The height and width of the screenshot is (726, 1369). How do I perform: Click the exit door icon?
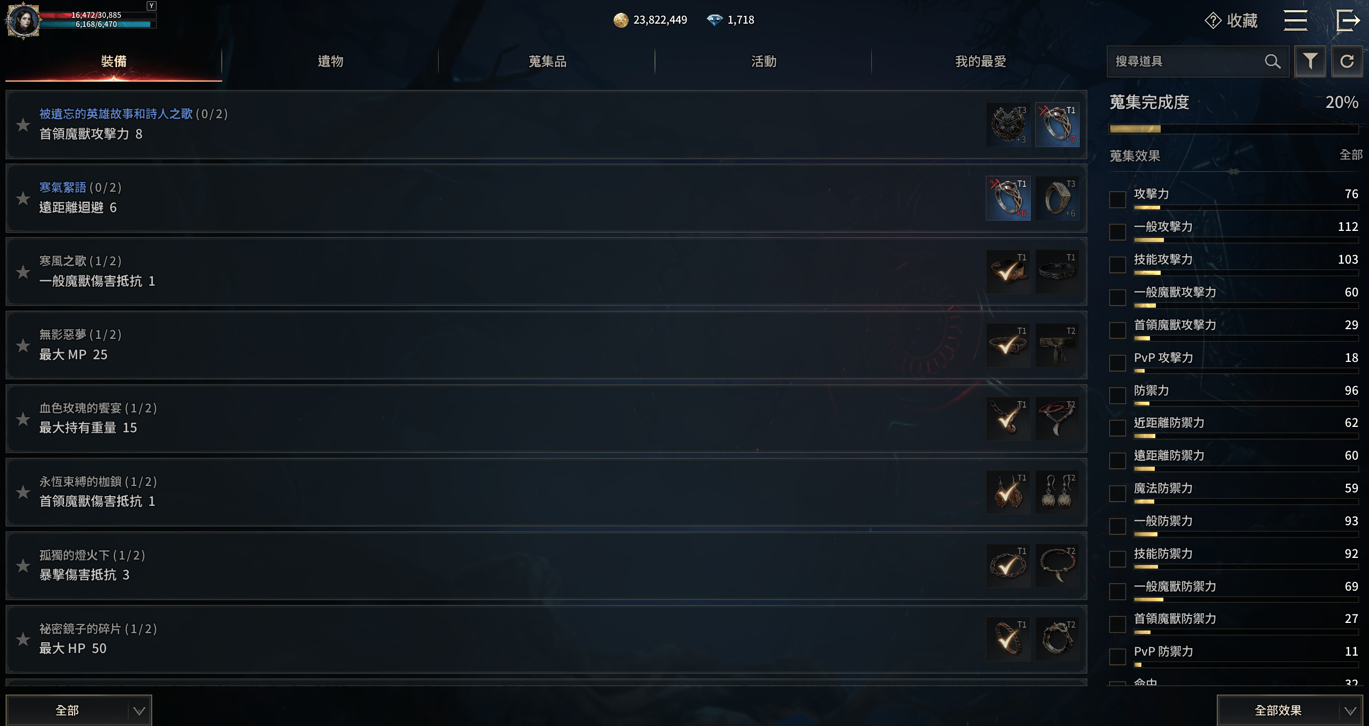click(1348, 20)
